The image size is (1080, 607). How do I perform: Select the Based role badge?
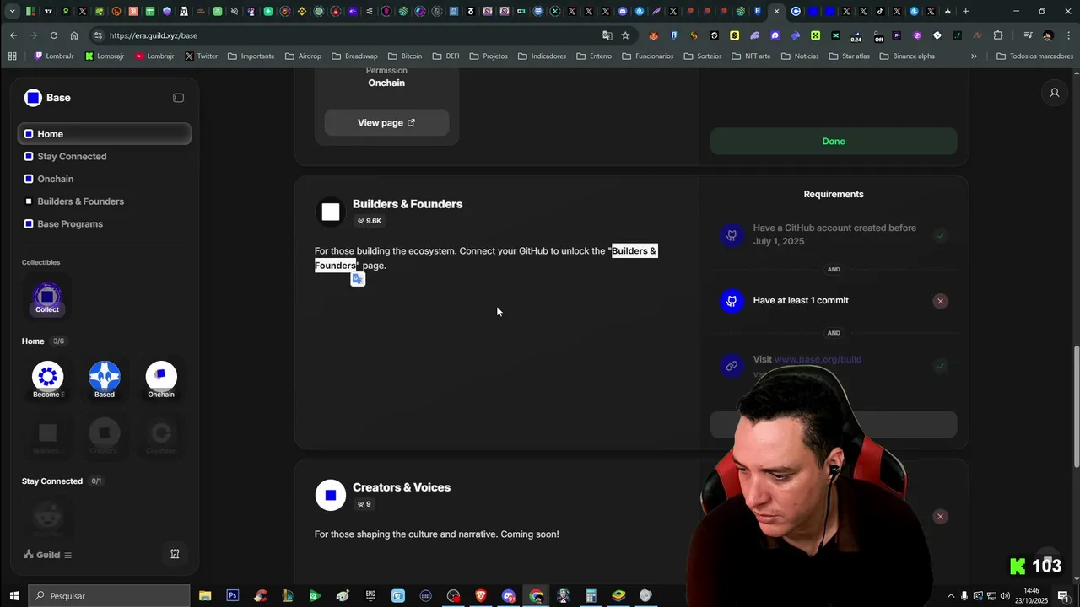[105, 379]
